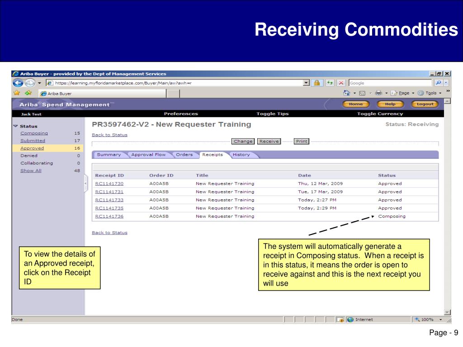
Task: Click the Status column header
Action: pos(387,175)
